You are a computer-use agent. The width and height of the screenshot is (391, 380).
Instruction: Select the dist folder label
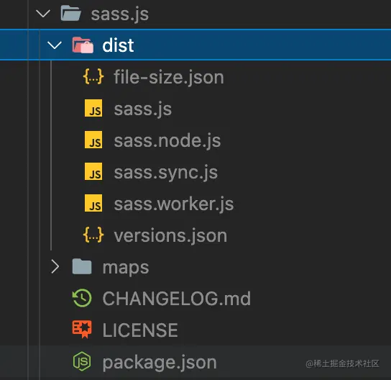[118, 45]
